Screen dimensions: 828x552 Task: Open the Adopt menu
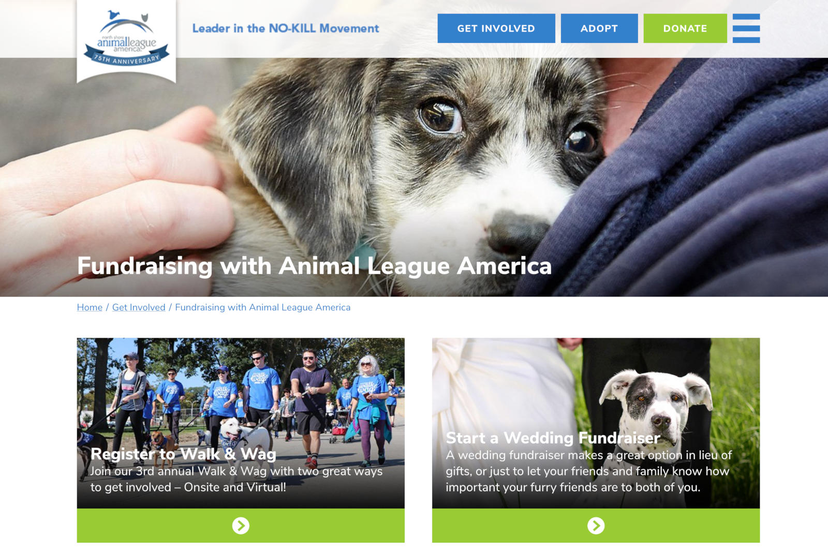[x=599, y=28]
